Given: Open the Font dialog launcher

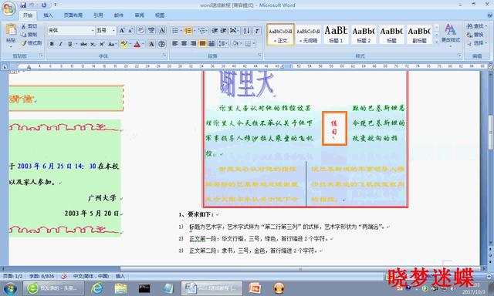Looking at the screenshot, I should click(164, 55).
